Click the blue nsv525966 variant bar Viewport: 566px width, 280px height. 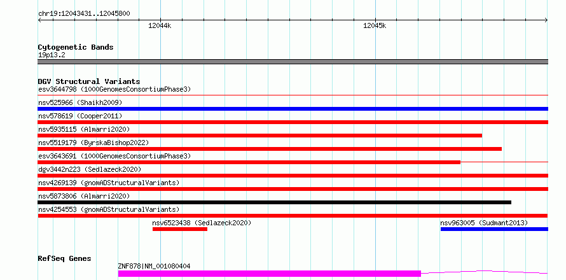click(x=293, y=109)
